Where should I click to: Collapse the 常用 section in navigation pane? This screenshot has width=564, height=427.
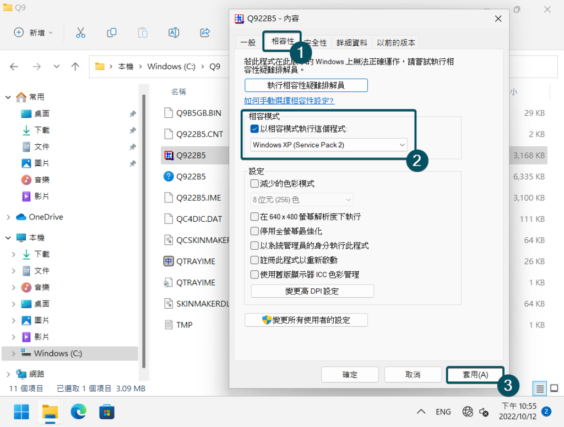point(8,97)
